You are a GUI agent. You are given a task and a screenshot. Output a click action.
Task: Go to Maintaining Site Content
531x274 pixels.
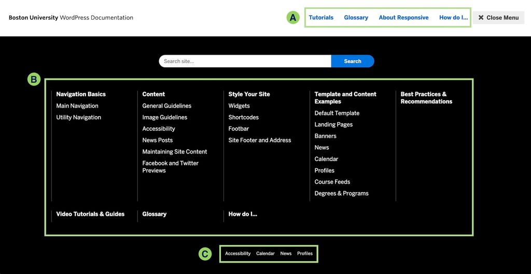point(175,151)
